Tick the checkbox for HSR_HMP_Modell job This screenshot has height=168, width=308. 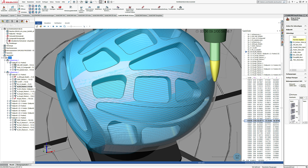[13, 65]
